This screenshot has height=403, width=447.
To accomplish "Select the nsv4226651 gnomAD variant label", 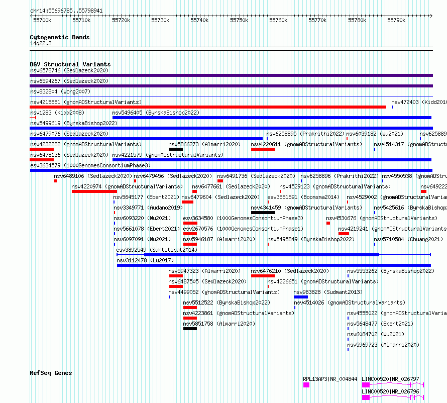I will pyautogui.click(x=323, y=281).
